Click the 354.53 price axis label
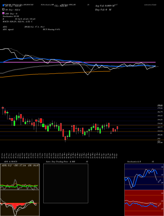 click(160, 116)
